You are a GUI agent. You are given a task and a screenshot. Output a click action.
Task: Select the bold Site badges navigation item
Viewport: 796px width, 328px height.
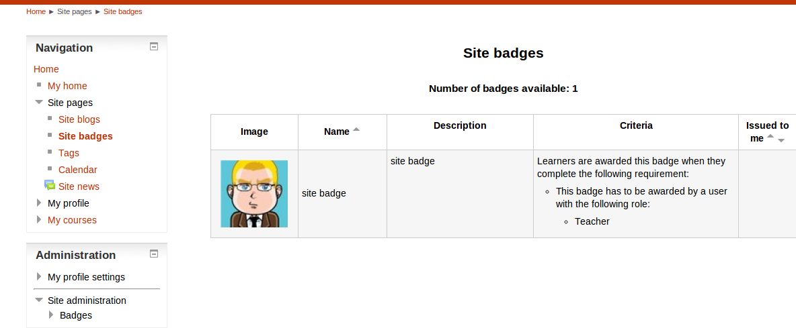pyautogui.click(x=85, y=136)
